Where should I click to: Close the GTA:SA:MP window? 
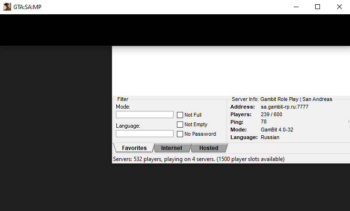pyautogui.click(x=339, y=7)
